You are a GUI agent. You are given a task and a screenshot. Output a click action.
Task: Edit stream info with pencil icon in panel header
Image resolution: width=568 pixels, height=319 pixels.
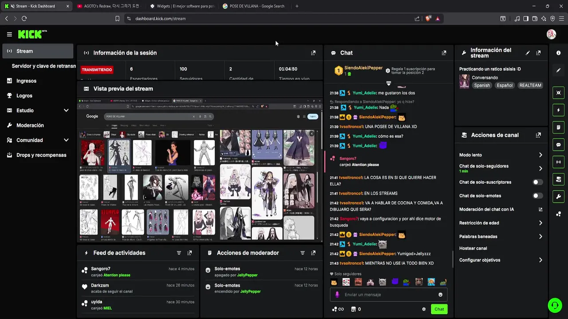[528, 53]
